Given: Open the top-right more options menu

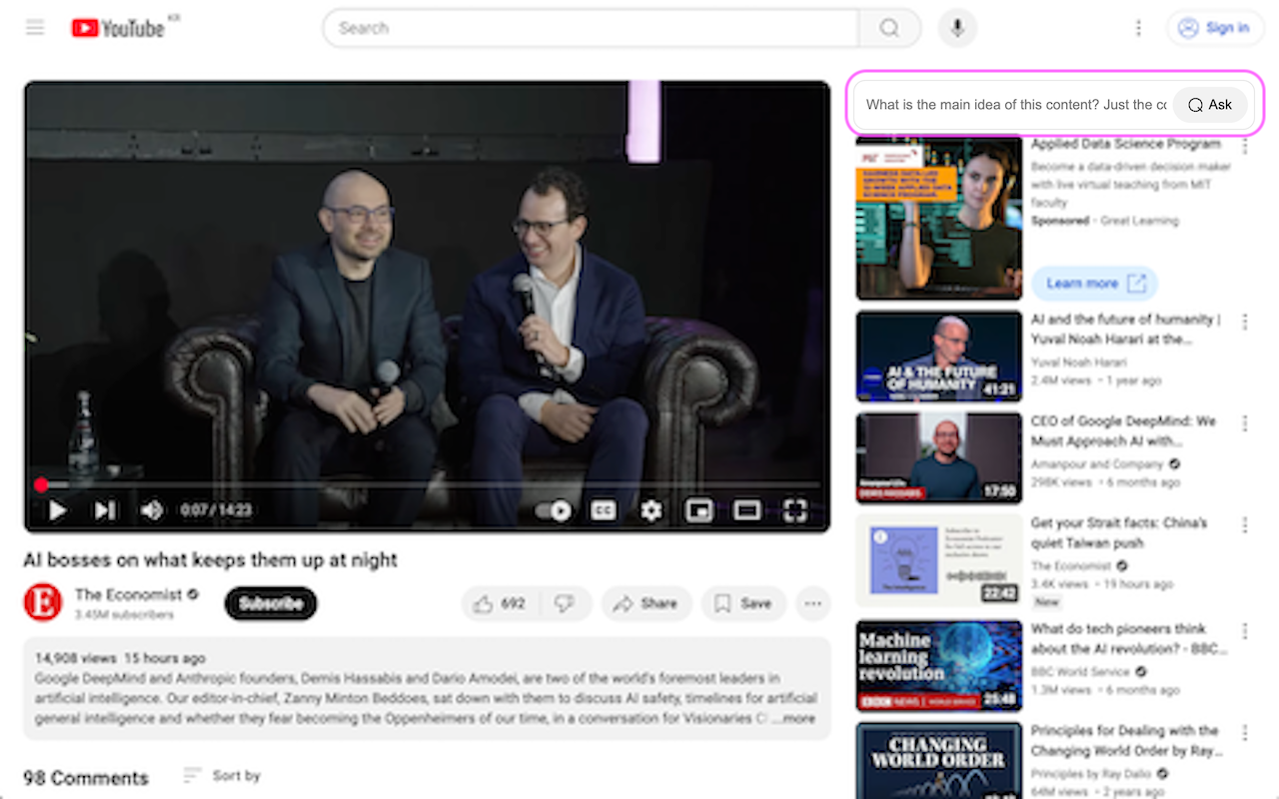Looking at the screenshot, I should [x=1138, y=28].
